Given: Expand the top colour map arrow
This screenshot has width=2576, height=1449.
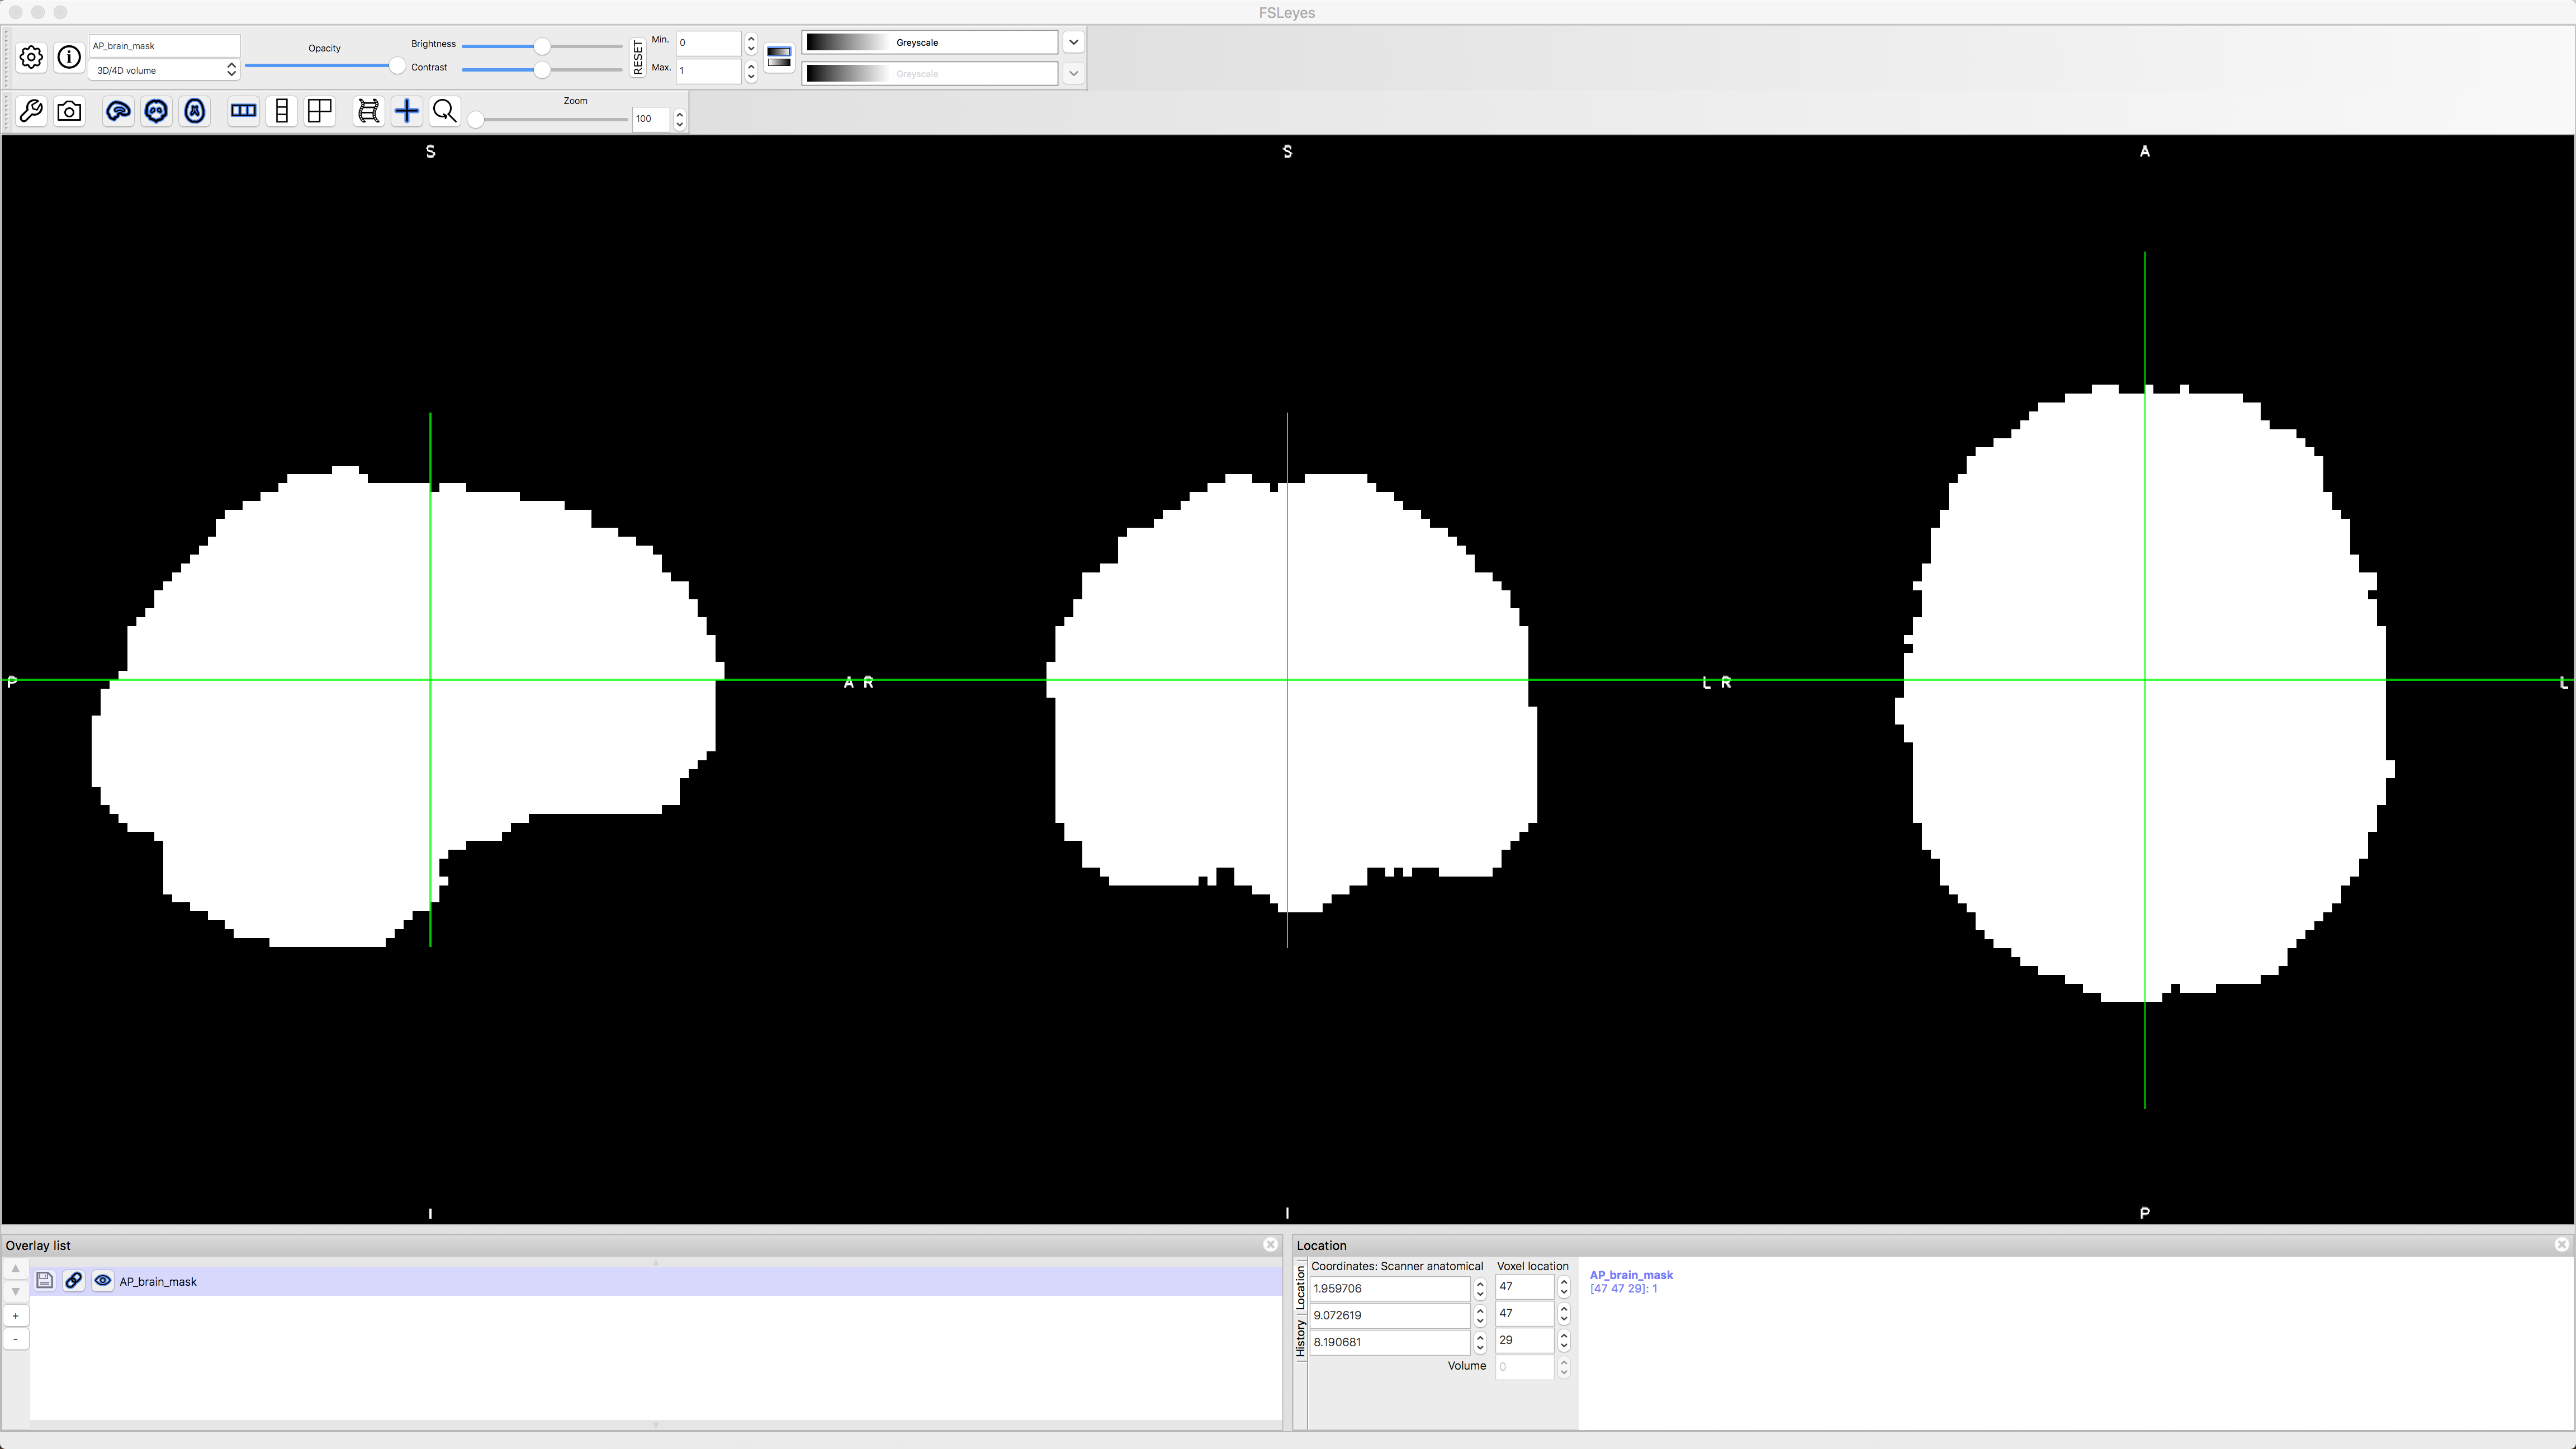Looking at the screenshot, I should point(1073,42).
